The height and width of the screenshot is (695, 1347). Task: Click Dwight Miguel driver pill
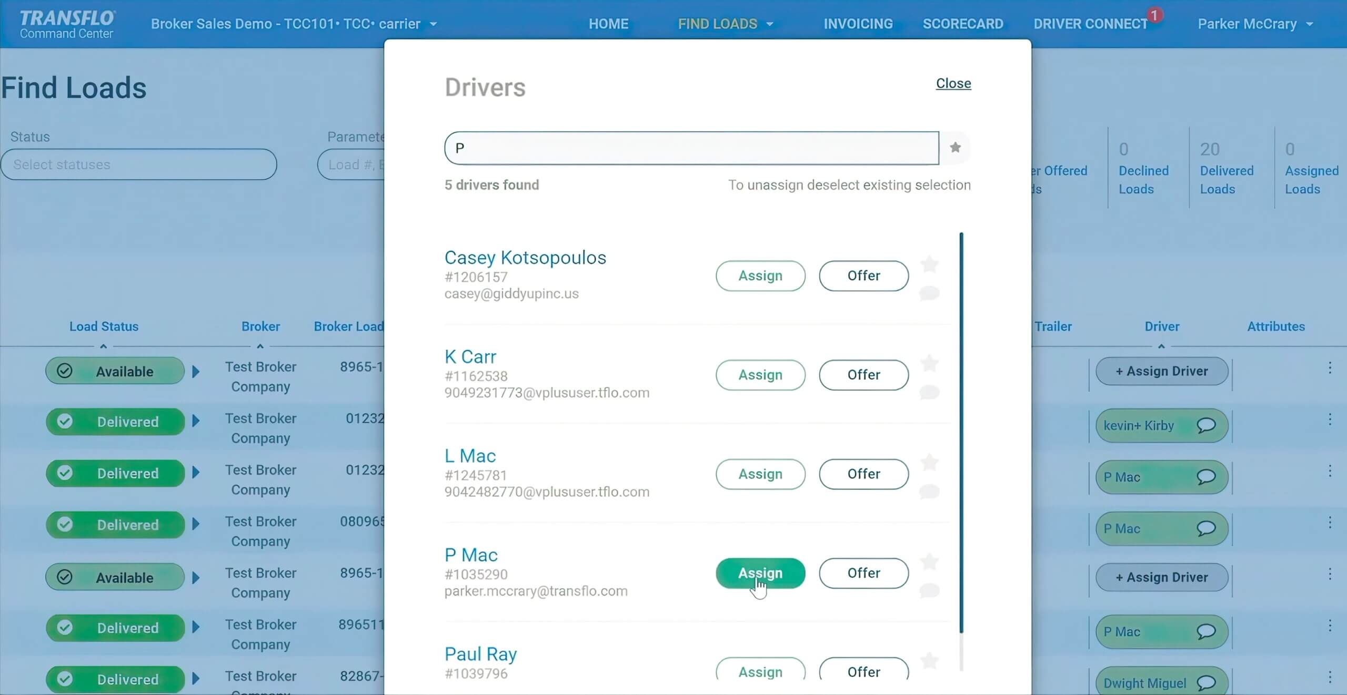(1162, 682)
